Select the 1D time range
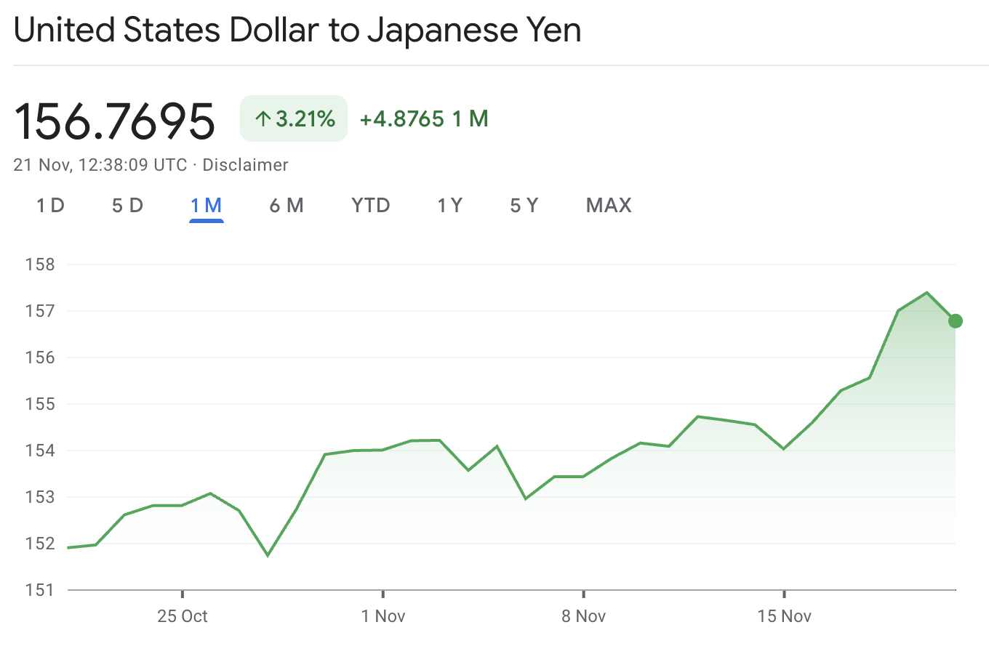989x654 pixels. (x=49, y=206)
